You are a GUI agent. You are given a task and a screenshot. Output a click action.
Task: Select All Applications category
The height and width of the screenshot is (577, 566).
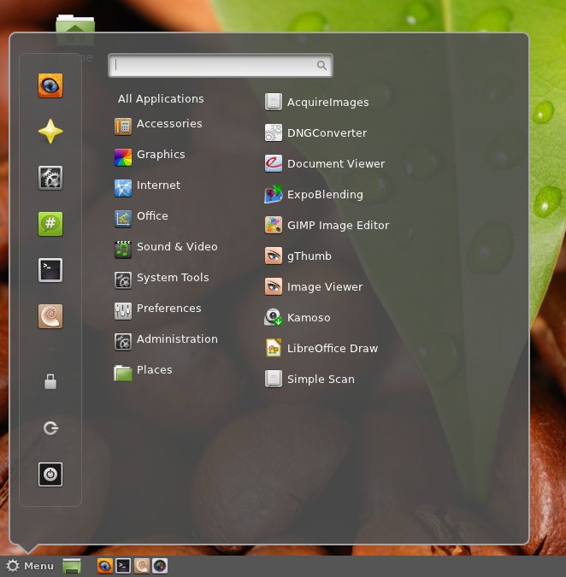161,98
